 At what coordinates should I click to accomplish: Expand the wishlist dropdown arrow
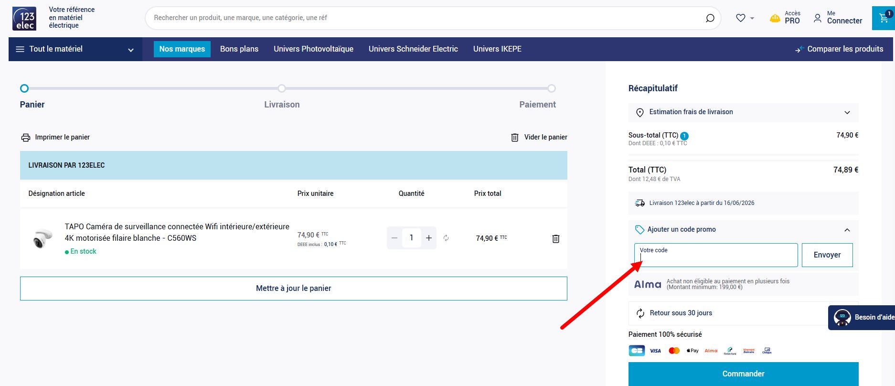[752, 18]
